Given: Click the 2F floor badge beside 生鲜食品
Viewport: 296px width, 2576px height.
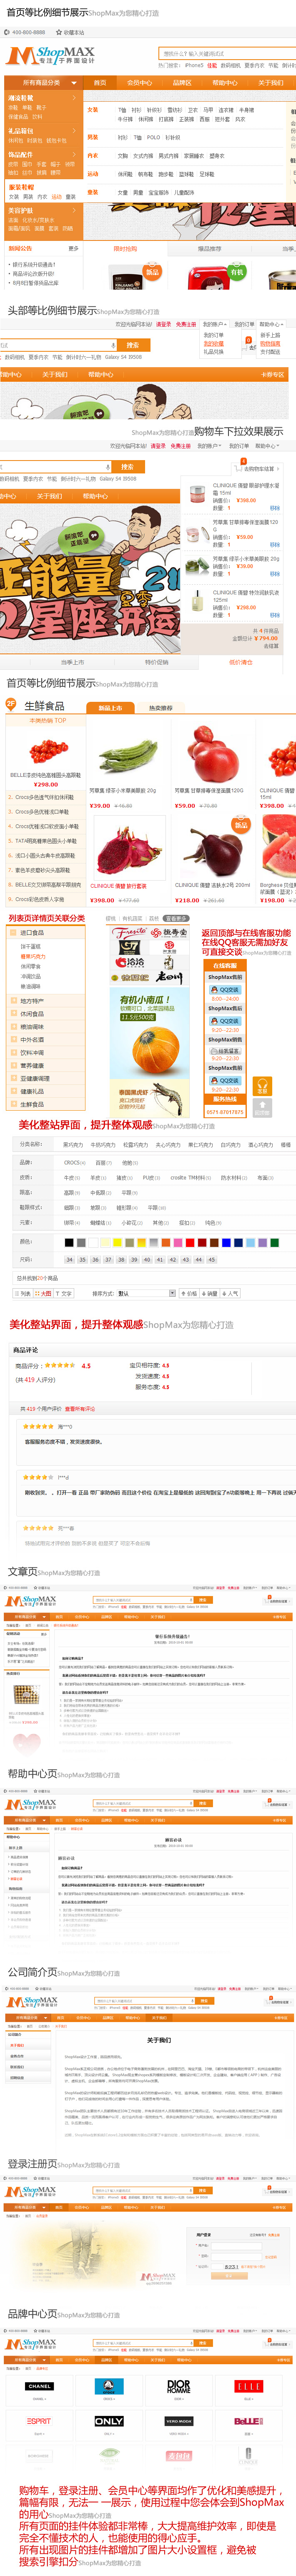Looking at the screenshot, I should click(x=11, y=703).
